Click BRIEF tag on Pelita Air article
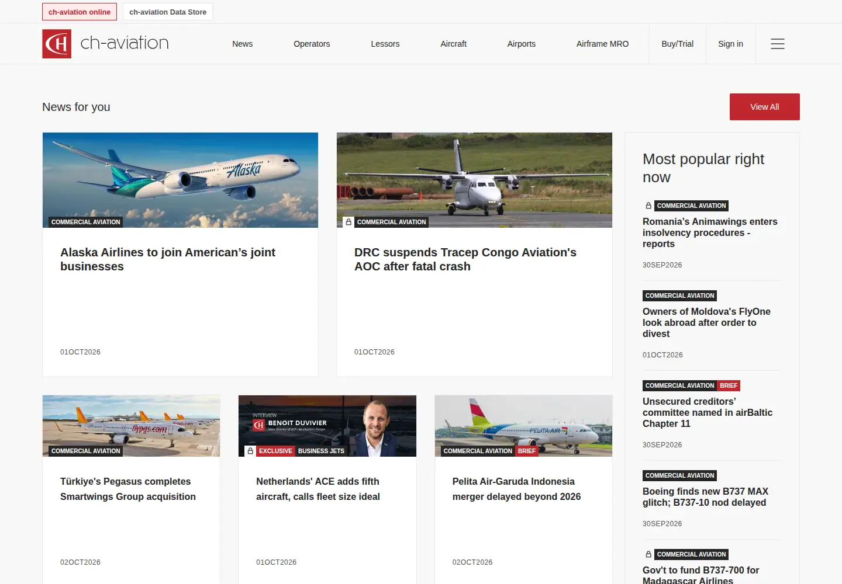The width and height of the screenshot is (842, 584). pos(527,451)
